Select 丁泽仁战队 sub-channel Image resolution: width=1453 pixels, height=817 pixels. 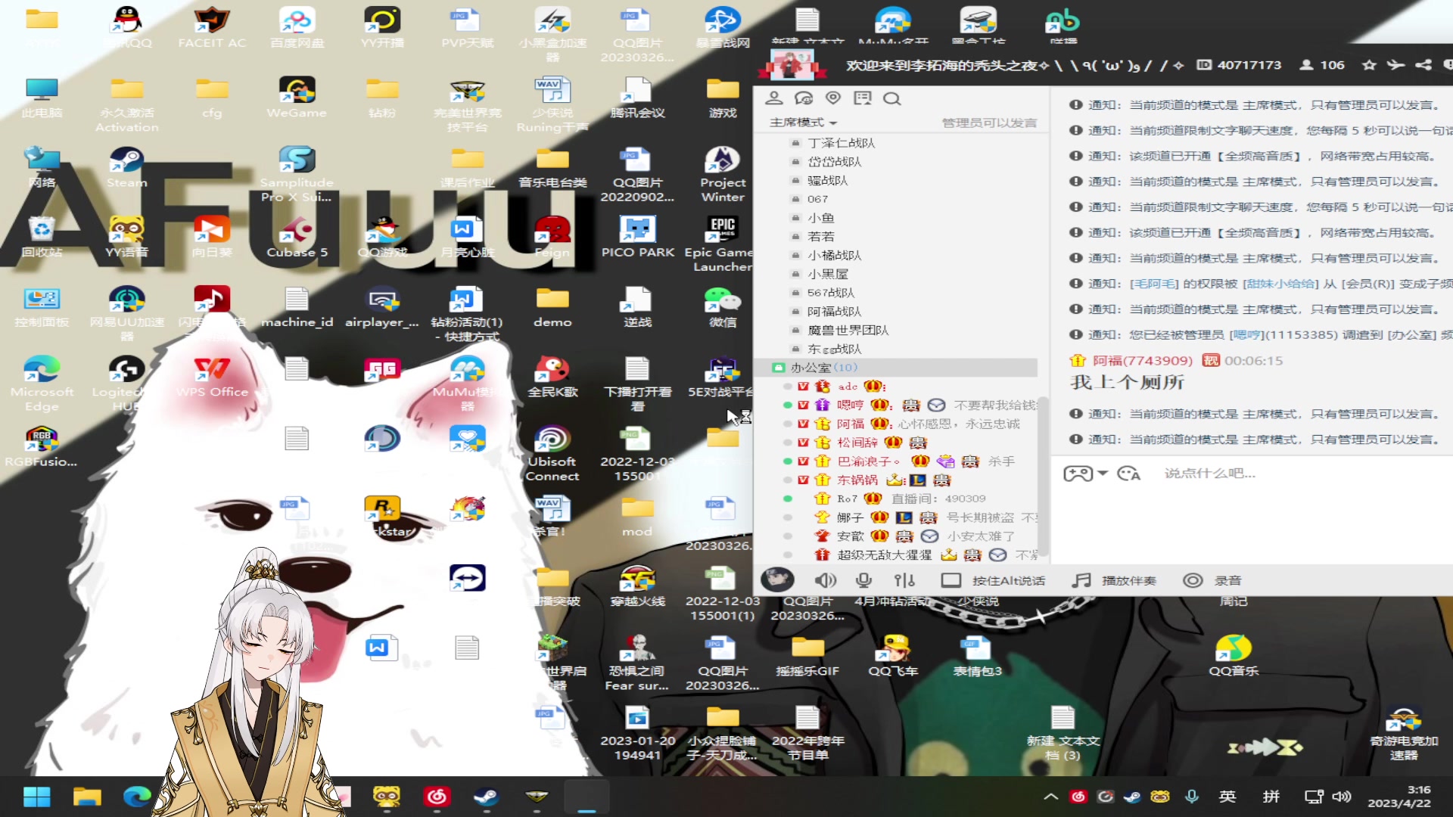coord(841,143)
